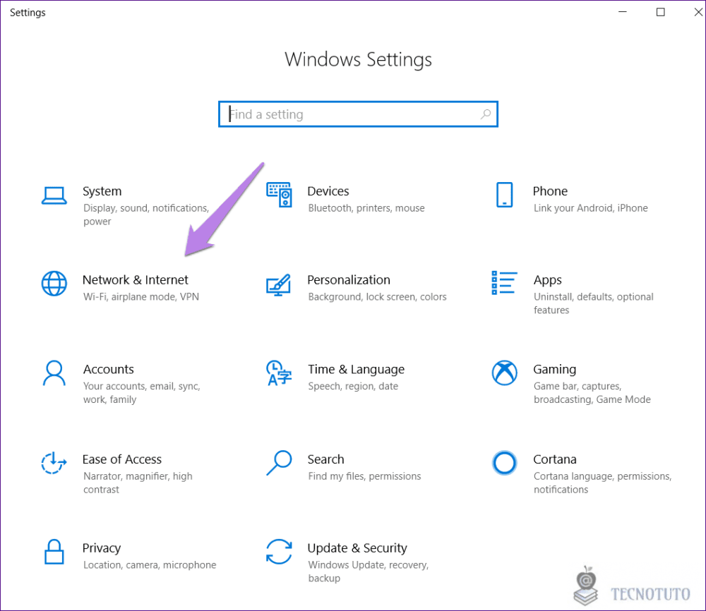The width and height of the screenshot is (706, 611).
Task: Click 'Windows Update, recovery, backup' text
Action: (x=369, y=571)
